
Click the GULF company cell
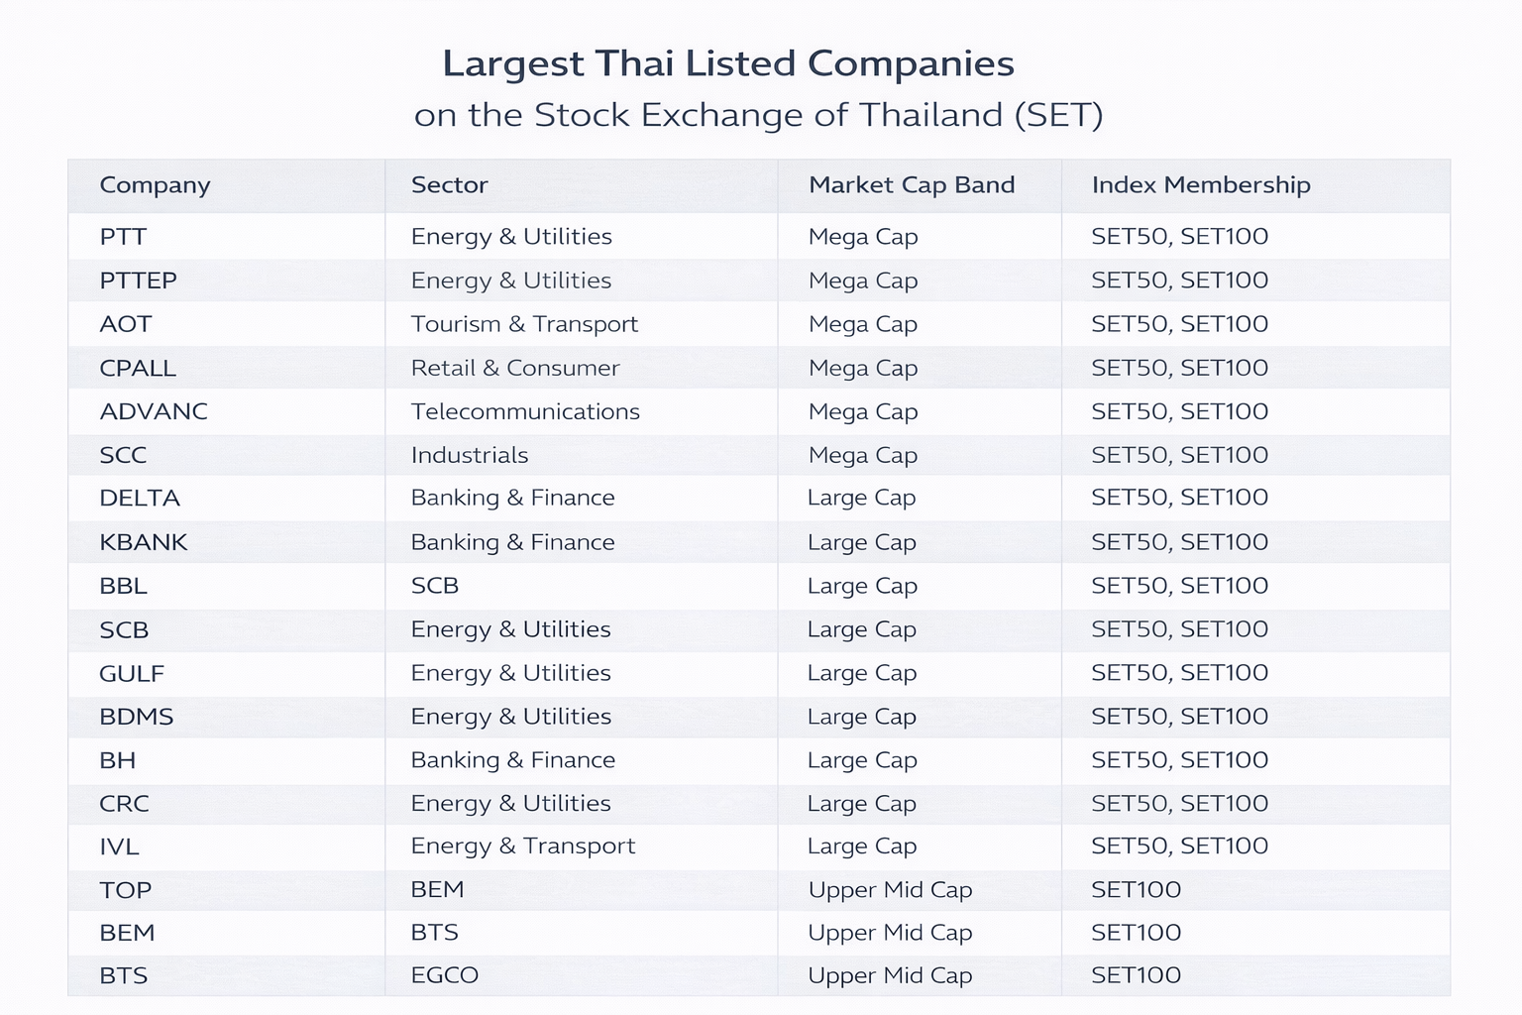coord(132,673)
